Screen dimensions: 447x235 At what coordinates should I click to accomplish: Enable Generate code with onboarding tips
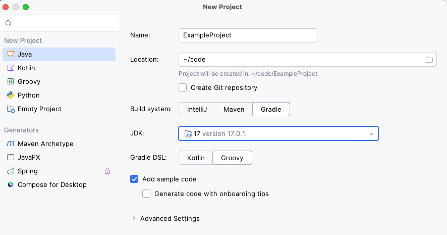pos(146,194)
